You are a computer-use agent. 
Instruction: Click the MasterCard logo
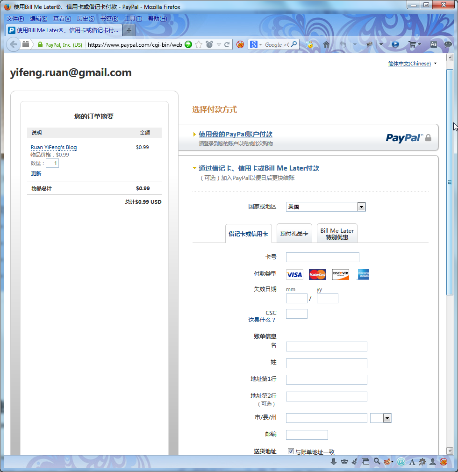[317, 274]
